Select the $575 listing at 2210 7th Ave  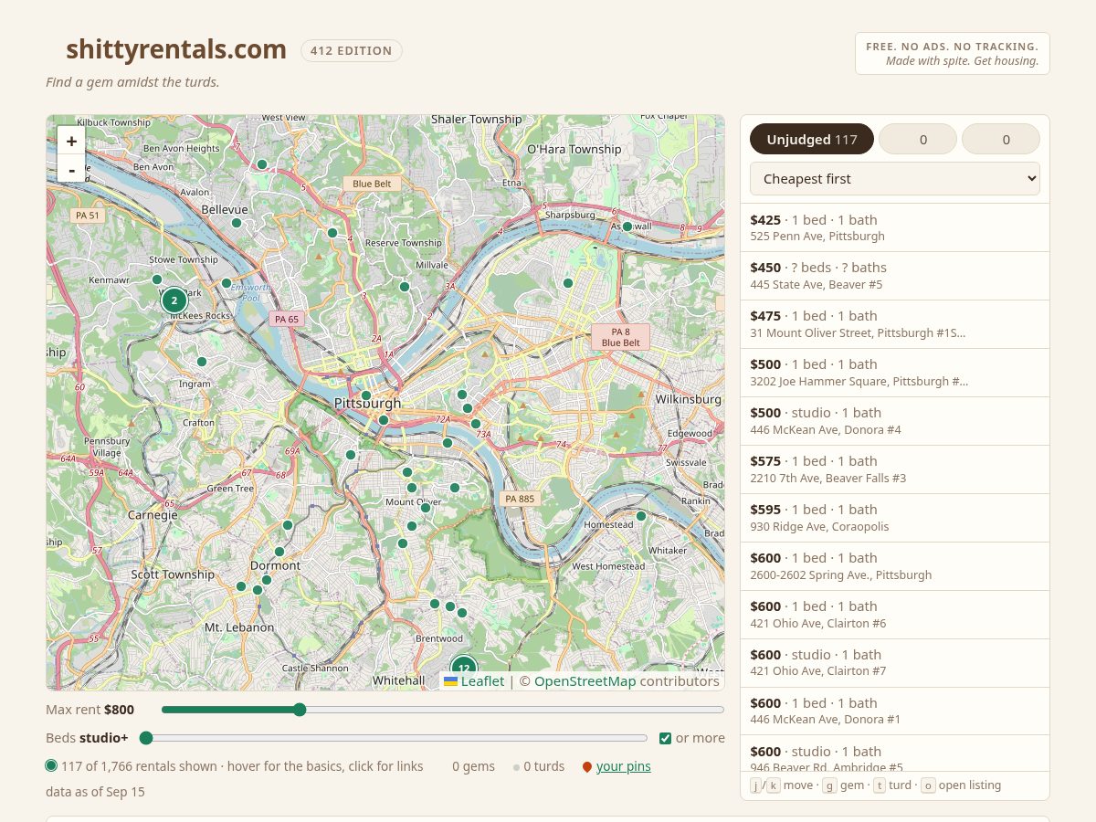[x=895, y=469]
